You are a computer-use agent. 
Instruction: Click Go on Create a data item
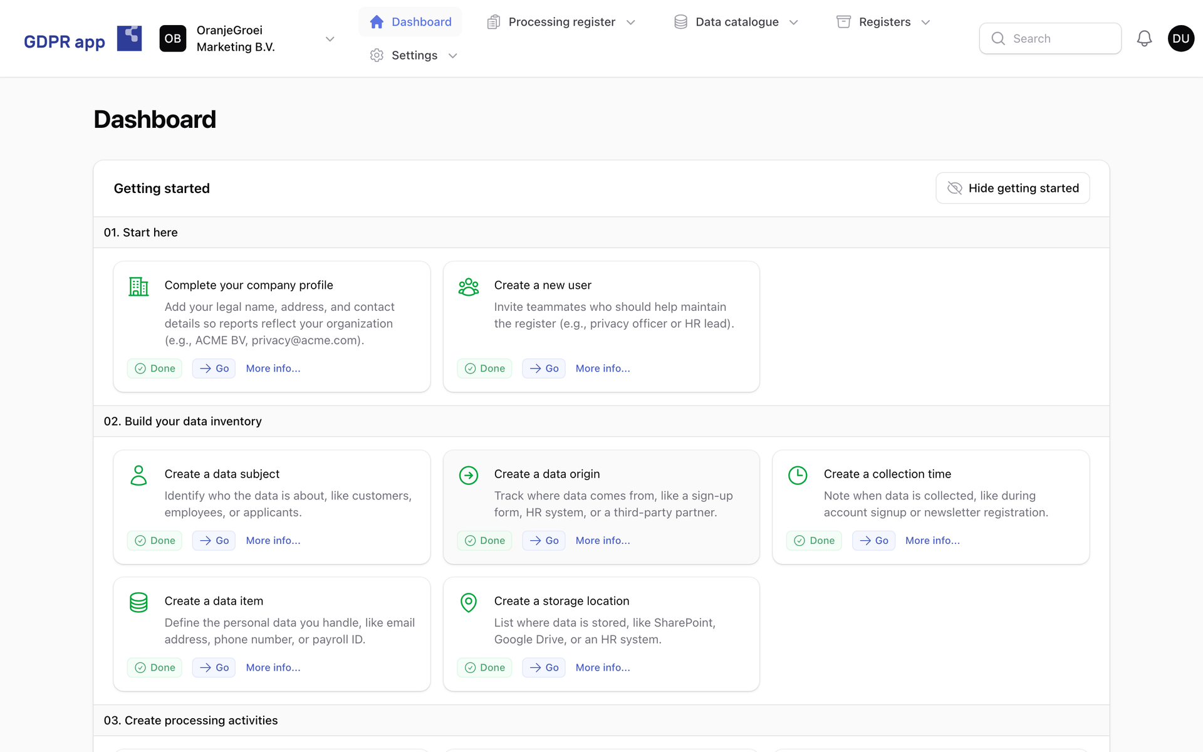pos(214,667)
